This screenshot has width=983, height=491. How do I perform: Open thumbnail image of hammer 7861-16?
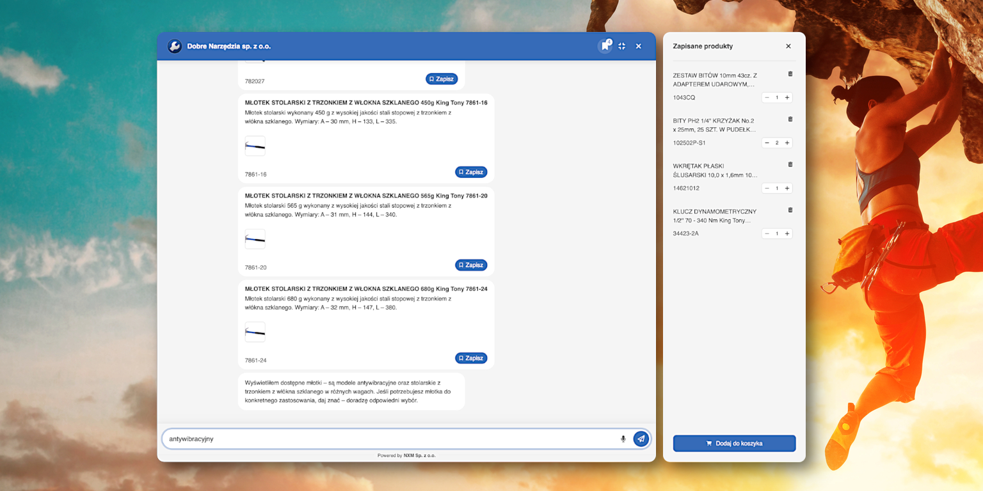(255, 146)
